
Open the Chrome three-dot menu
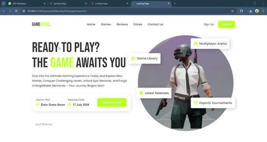coord(263,11)
